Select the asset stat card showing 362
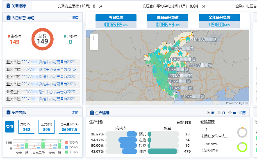The image size is (257, 160). point(26,127)
